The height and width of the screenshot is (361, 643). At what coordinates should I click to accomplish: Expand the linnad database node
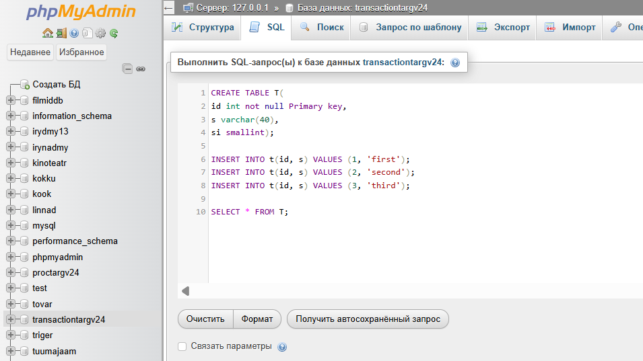(x=11, y=210)
